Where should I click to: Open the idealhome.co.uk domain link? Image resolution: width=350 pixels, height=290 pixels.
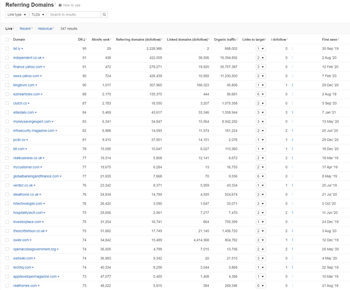pos(26,195)
